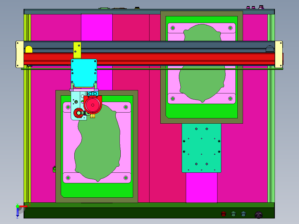Select the red push button on the front panel
299x224 pixels.
(224, 214)
